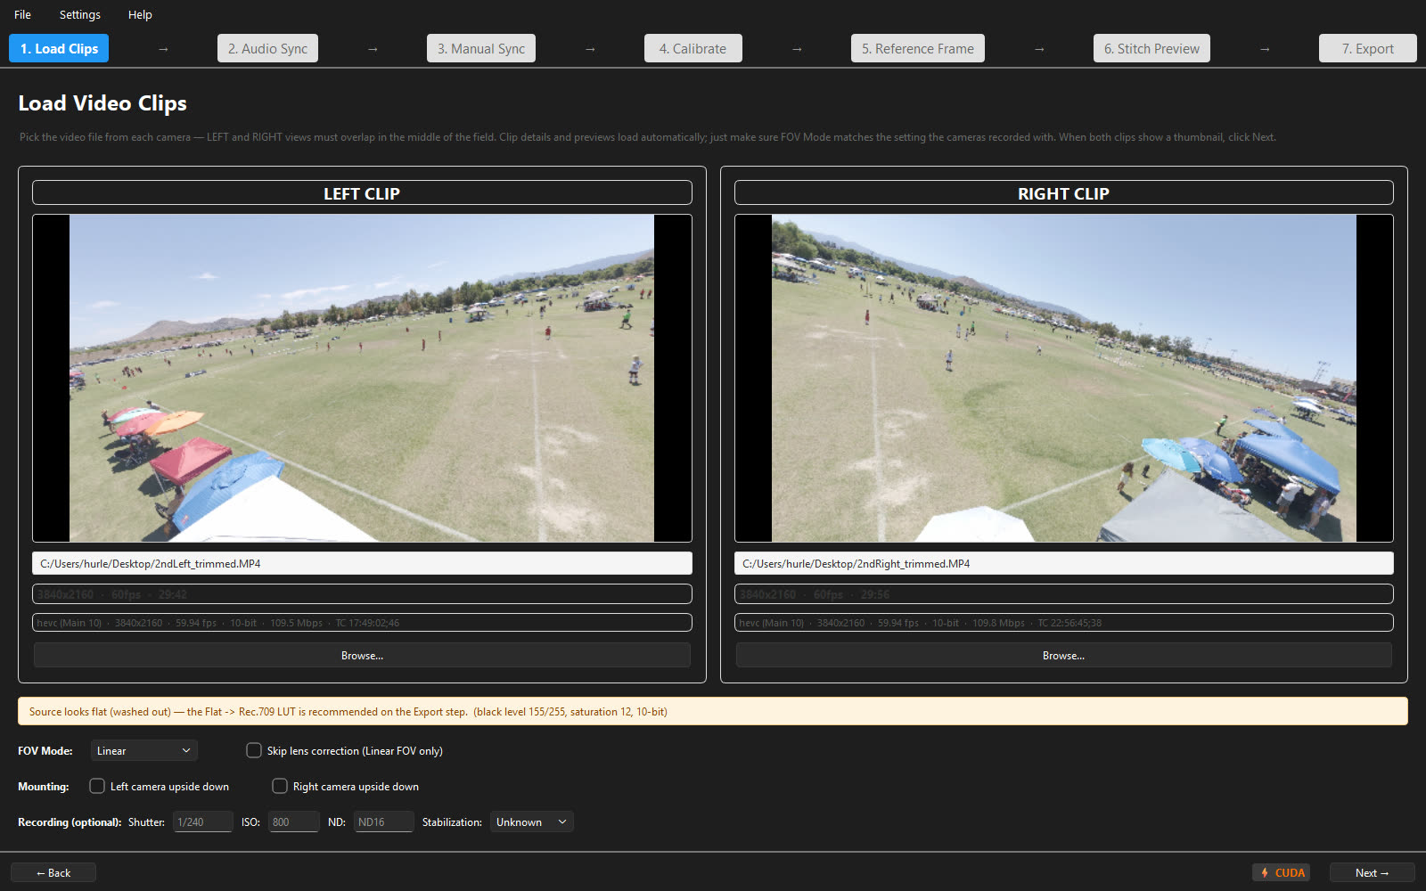Open the 6. Stitch Preview step
This screenshot has height=891, width=1426.
pos(1151,48)
